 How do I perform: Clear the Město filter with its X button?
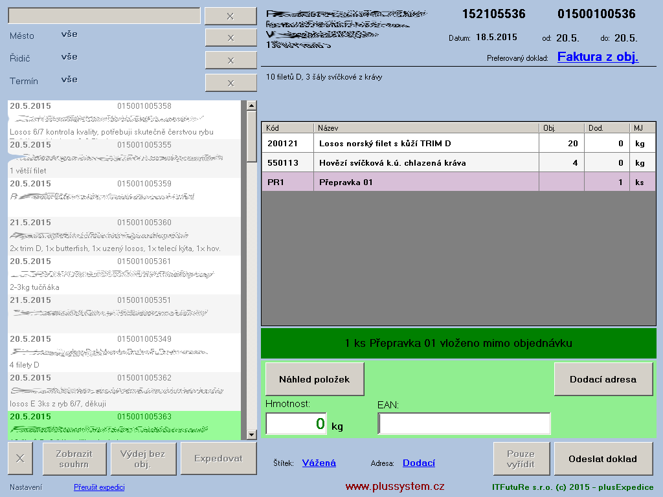click(x=230, y=38)
